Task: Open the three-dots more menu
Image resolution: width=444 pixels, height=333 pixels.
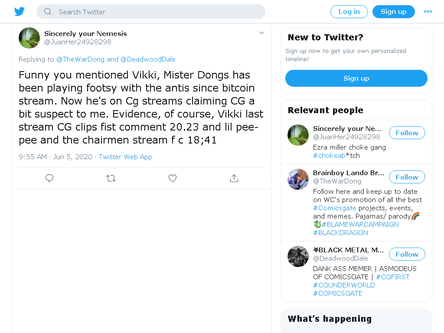Action: (x=428, y=12)
